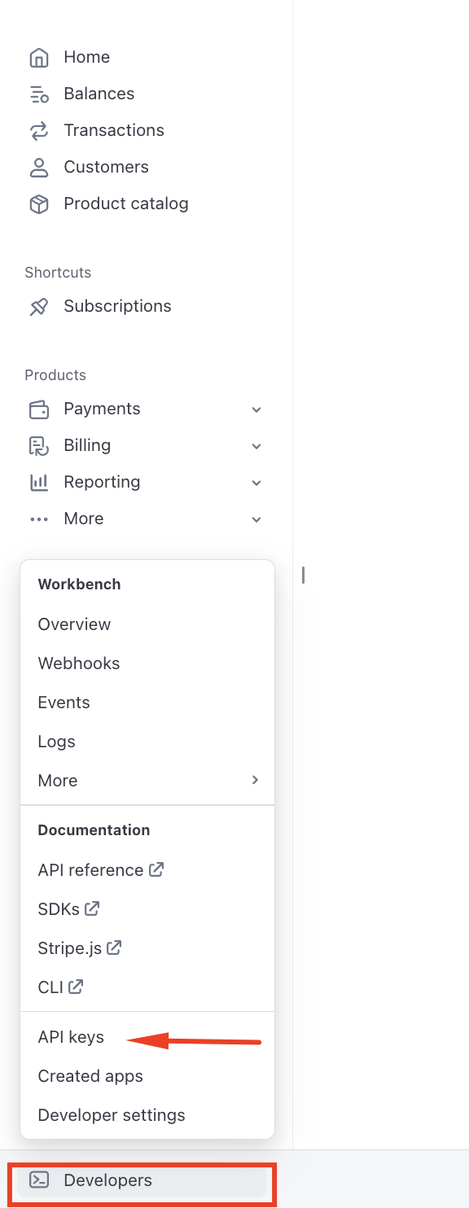
Task: Open Product catalog box icon
Action: tap(38, 204)
